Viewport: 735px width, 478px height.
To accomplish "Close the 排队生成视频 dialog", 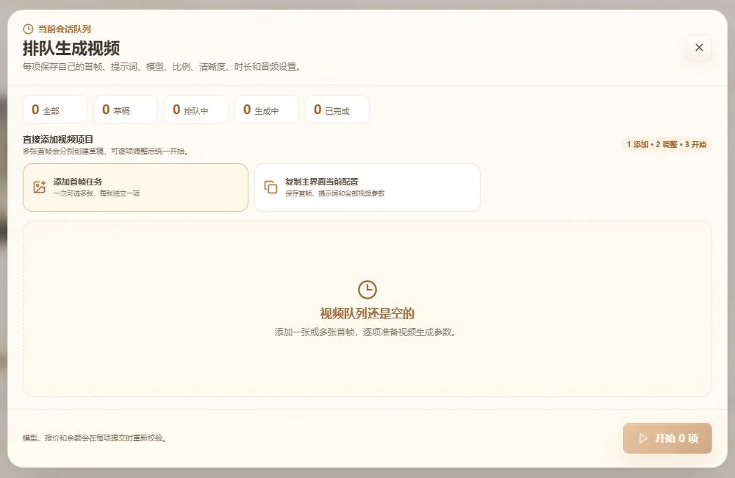I will [698, 47].
